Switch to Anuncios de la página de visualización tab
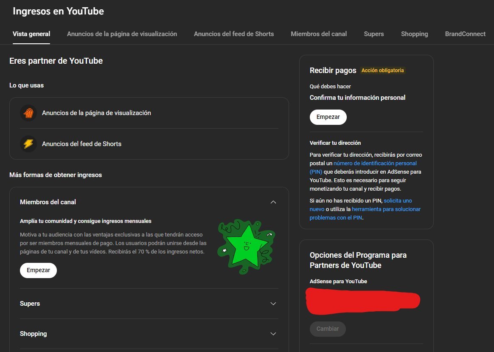Viewport: 494px width, 352px height. click(x=122, y=34)
